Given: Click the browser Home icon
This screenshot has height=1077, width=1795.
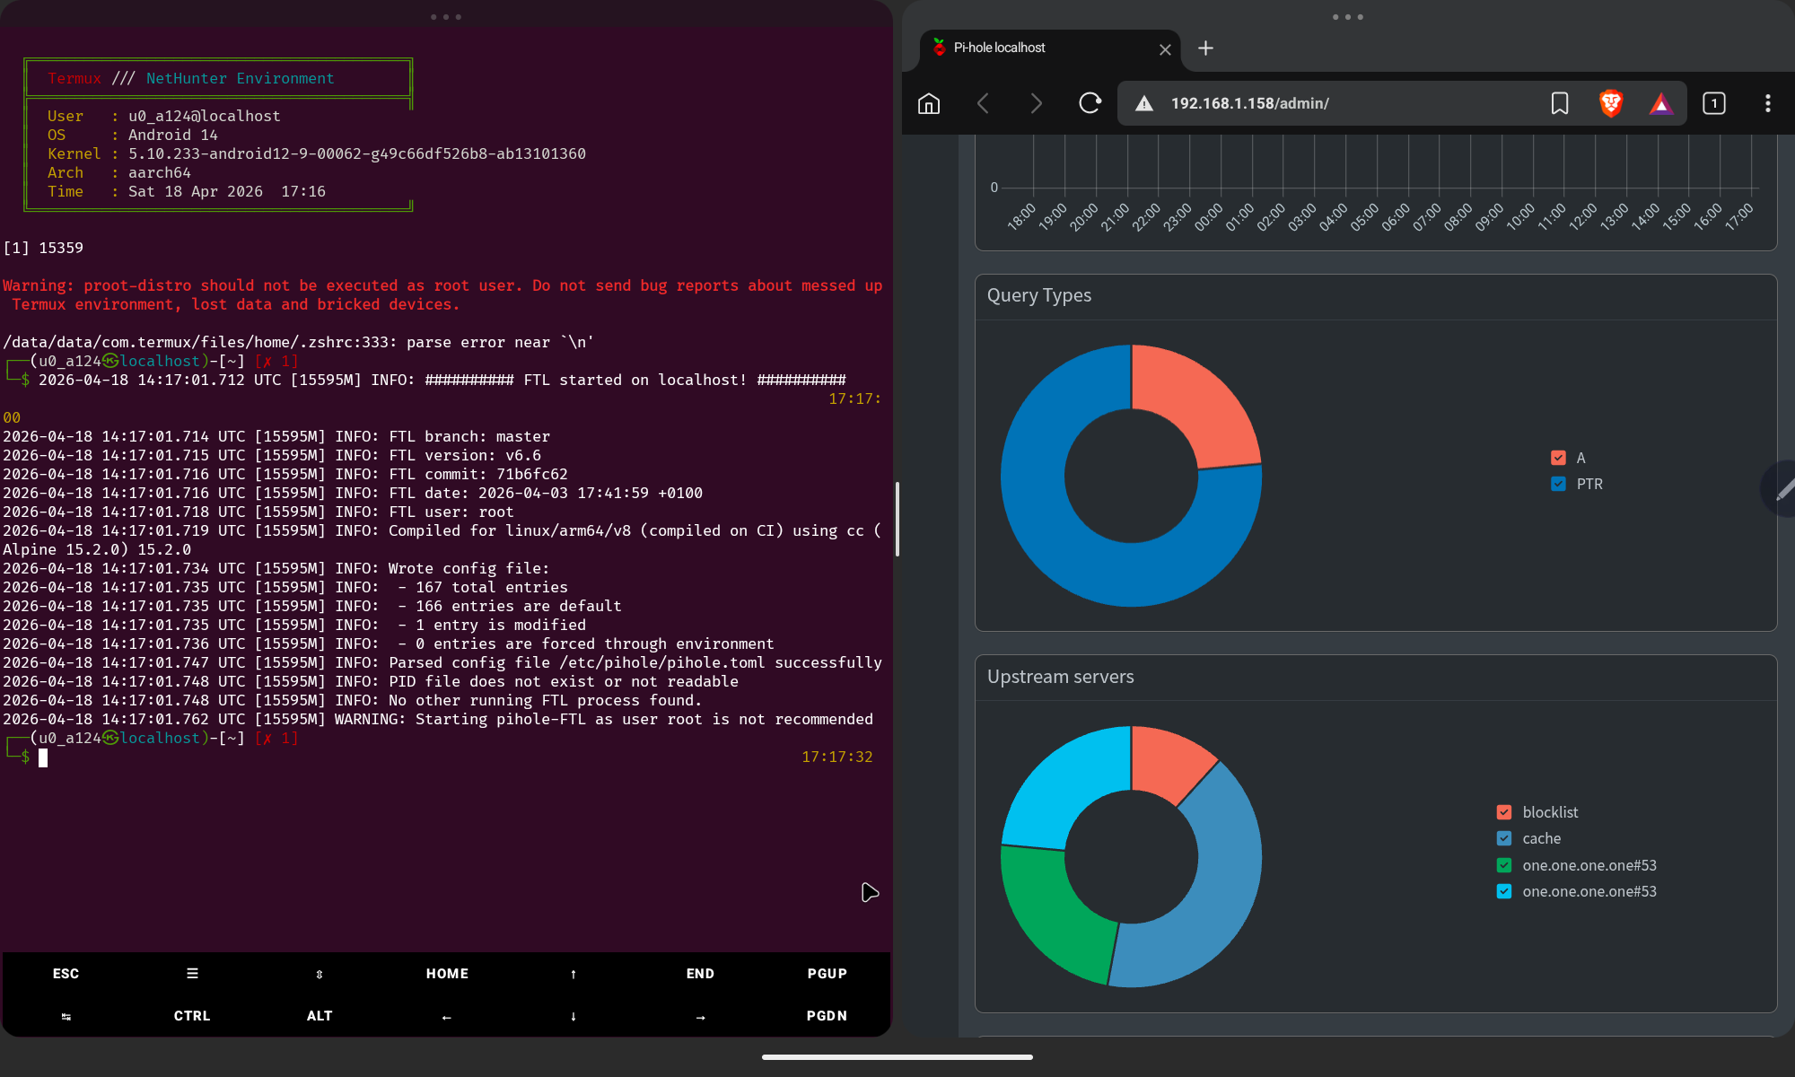Looking at the screenshot, I should (x=929, y=103).
